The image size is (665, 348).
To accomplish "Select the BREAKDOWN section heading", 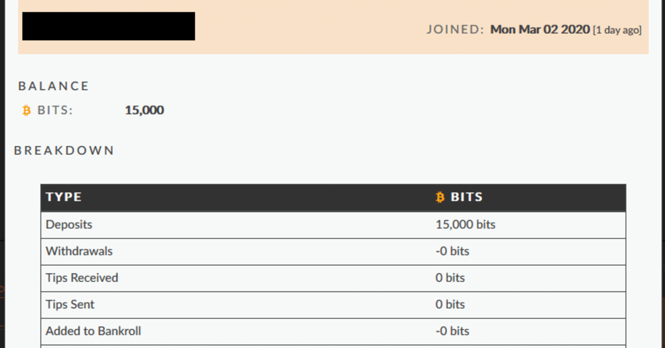I will (x=64, y=151).
